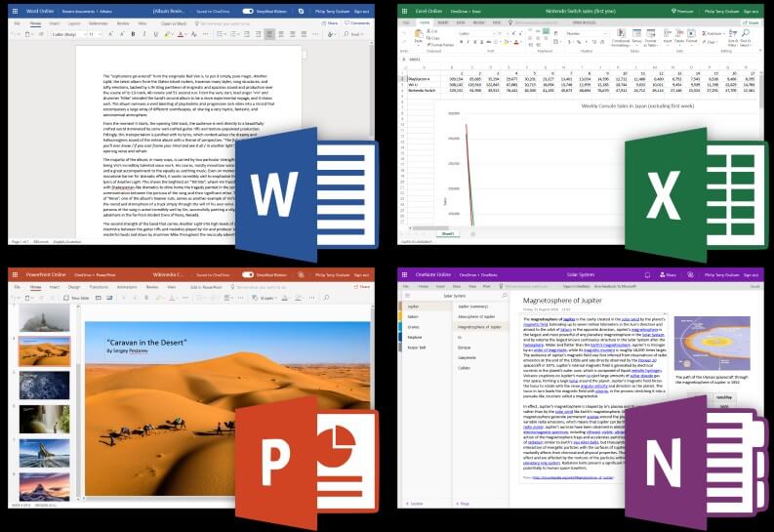Click font color button in Word toolbar
Viewport: 774px width, 532px height.
pyautogui.click(x=181, y=34)
